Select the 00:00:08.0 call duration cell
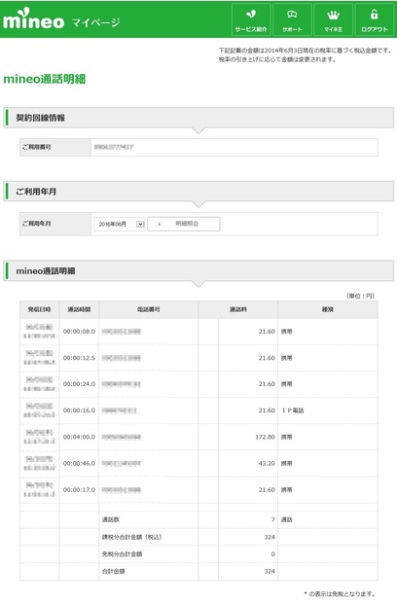The image size is (397, 603). coord(79,332)
